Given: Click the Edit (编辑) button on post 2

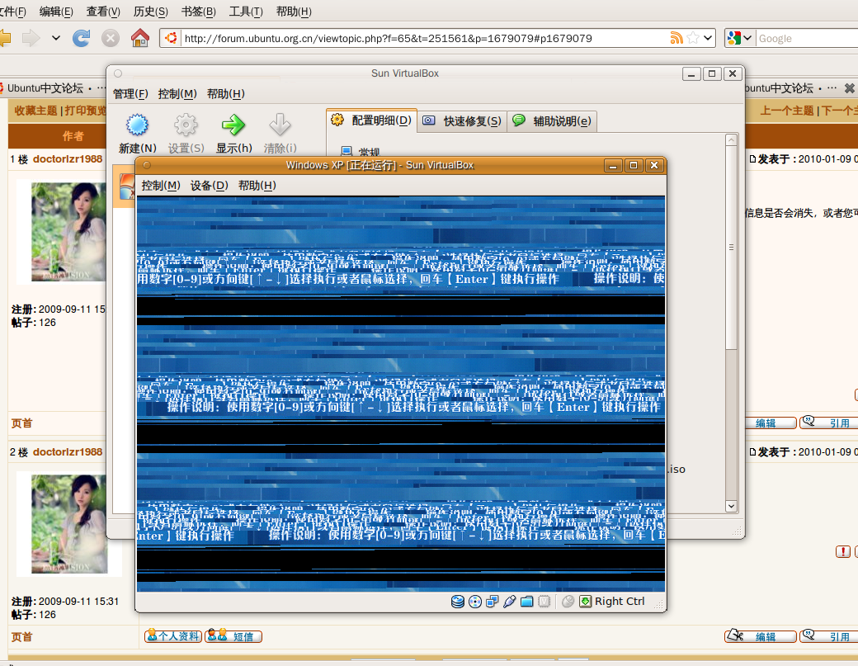Looking at the screenshot, I should click(x=761, y=636).
